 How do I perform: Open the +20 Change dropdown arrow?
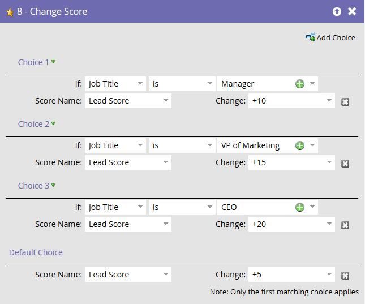(329, 224)
